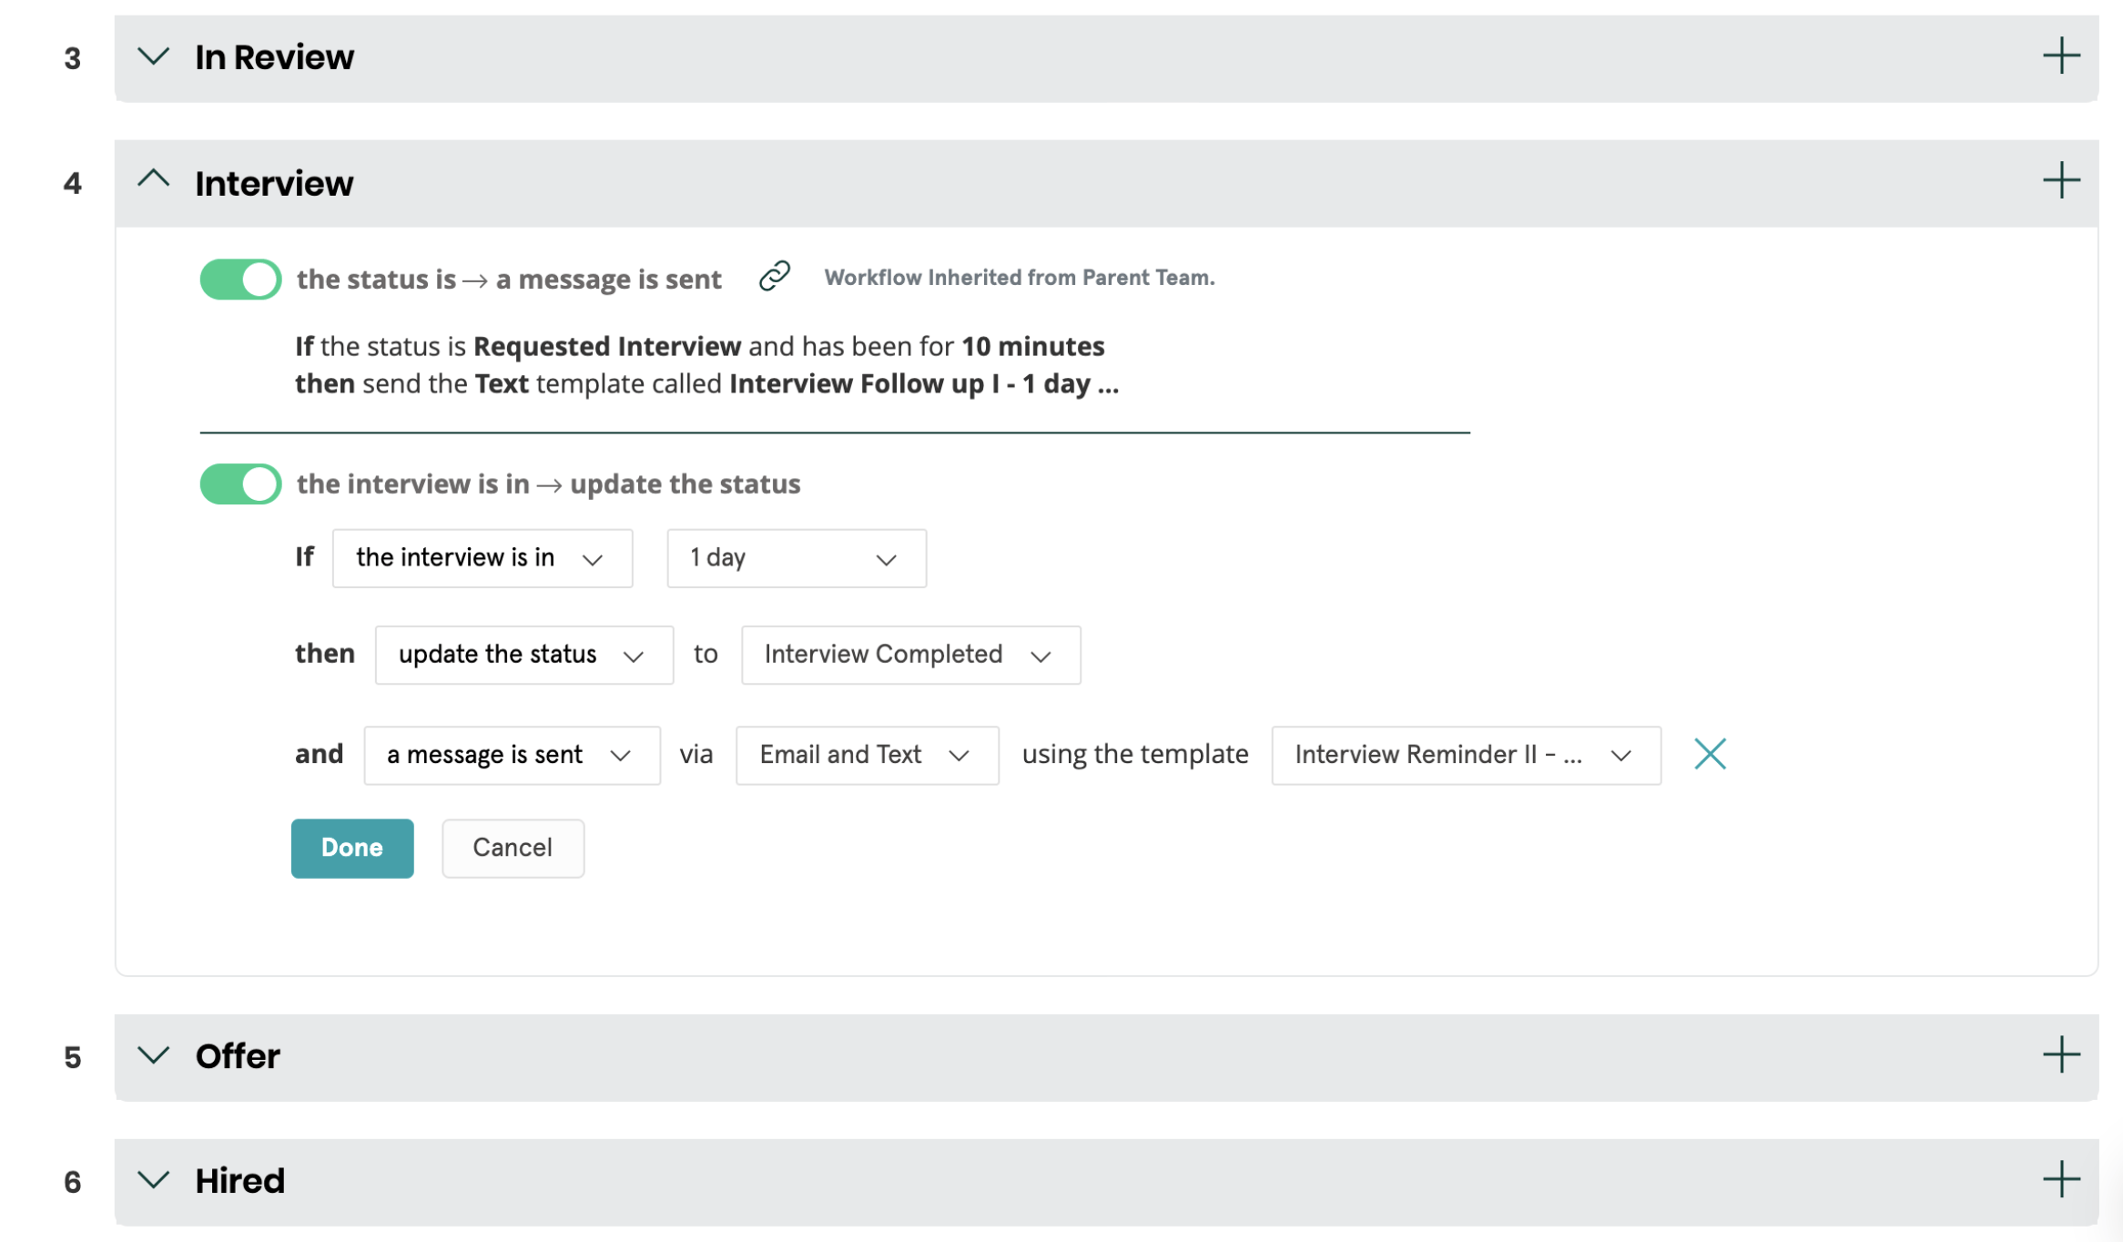Open the Interview Reminder II template dropdown
This screenshot has height=1242, width=2123.
click(x=1465, y=754)
